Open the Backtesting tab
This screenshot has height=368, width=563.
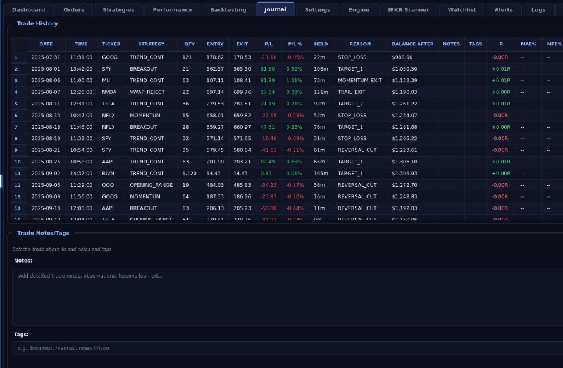point(228,9)
